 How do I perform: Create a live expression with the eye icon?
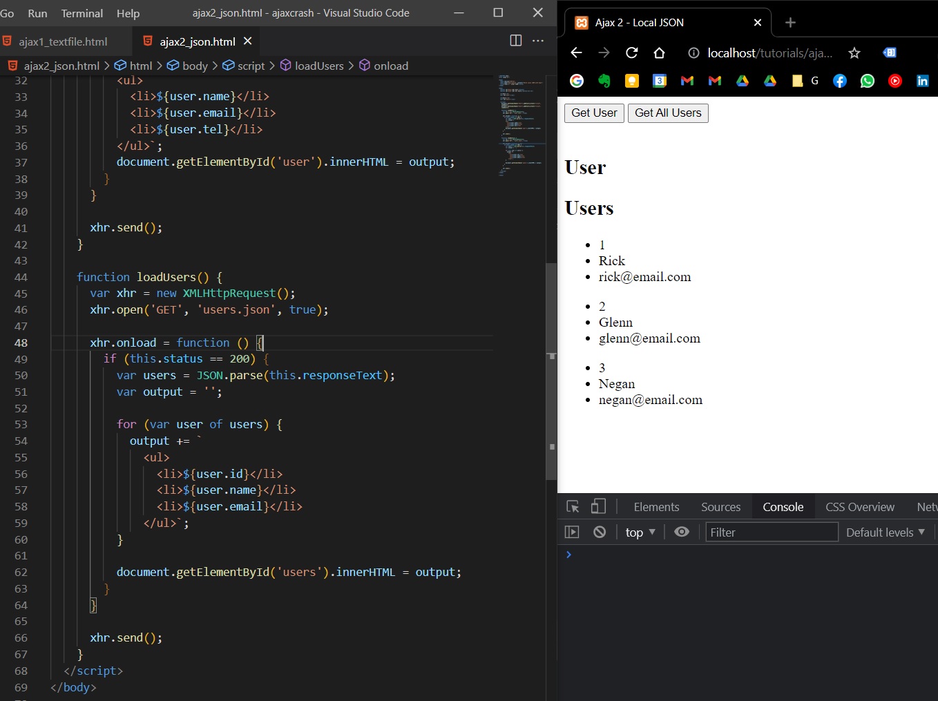click(682, 532)
